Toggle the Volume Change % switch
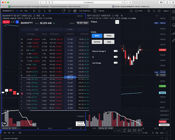This screenshot has width=175, height=140. pos(116,51)
